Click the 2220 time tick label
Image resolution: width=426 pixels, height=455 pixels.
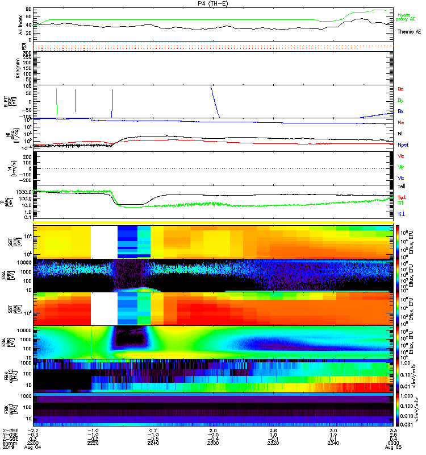(93, 443)
